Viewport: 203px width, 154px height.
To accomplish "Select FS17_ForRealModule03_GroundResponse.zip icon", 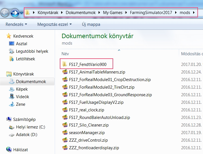I will (x=65, y=95).
